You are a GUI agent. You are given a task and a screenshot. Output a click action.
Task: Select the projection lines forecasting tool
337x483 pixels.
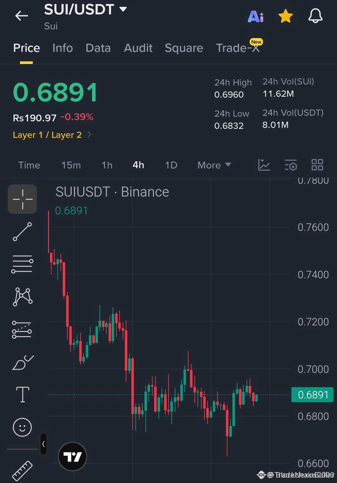coord(22,329)
